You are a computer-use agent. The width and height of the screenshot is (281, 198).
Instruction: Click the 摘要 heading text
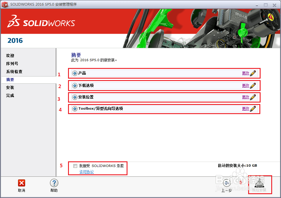[x=76, y=55]
